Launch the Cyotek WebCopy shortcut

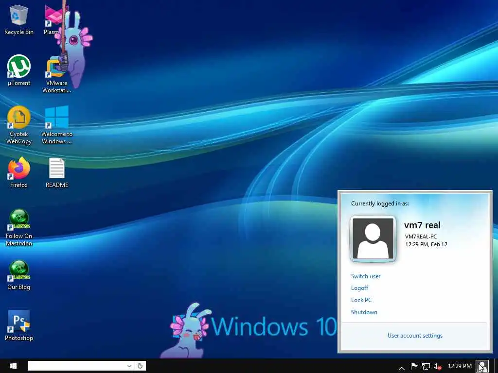(19, 125)
